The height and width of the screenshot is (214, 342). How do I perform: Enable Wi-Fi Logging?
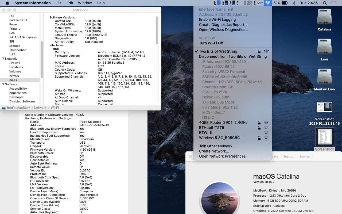(217, 20)
